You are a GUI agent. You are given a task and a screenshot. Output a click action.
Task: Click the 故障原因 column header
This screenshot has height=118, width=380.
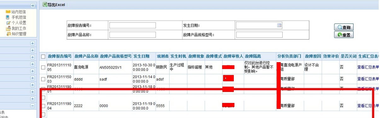313,56
